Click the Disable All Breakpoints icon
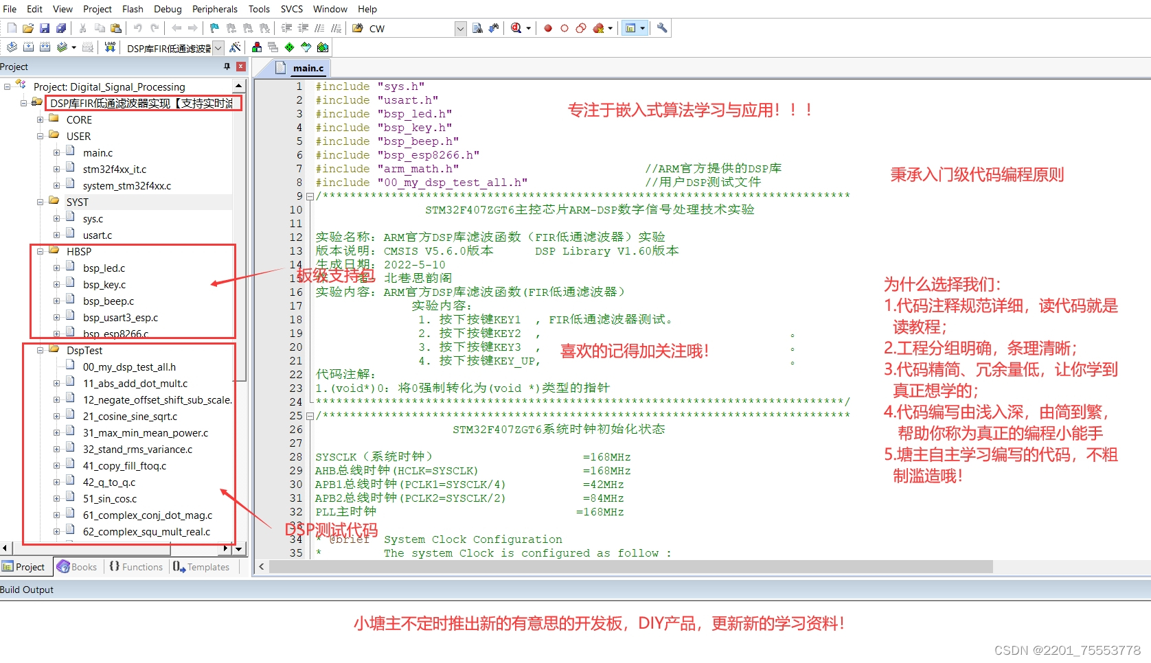The width and height of the screenshot is (1151, 663). 581,28
